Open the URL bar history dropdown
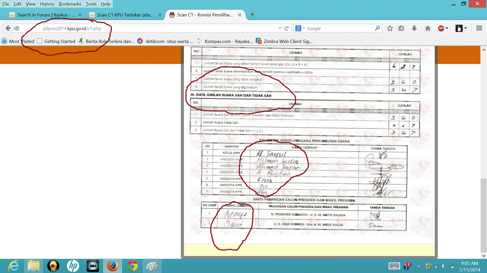 pyautogui.click(x=280, y=28)
